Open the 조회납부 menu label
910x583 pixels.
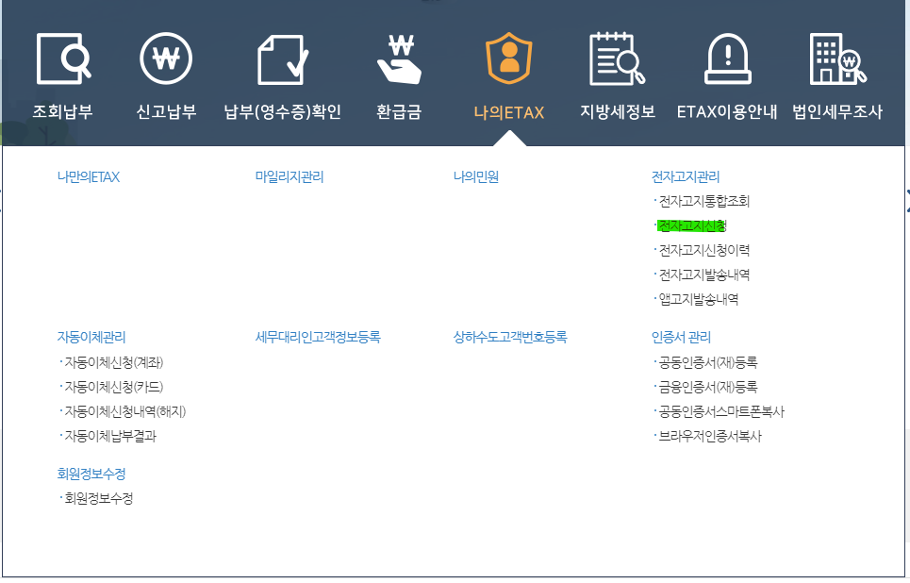point(62,111)
